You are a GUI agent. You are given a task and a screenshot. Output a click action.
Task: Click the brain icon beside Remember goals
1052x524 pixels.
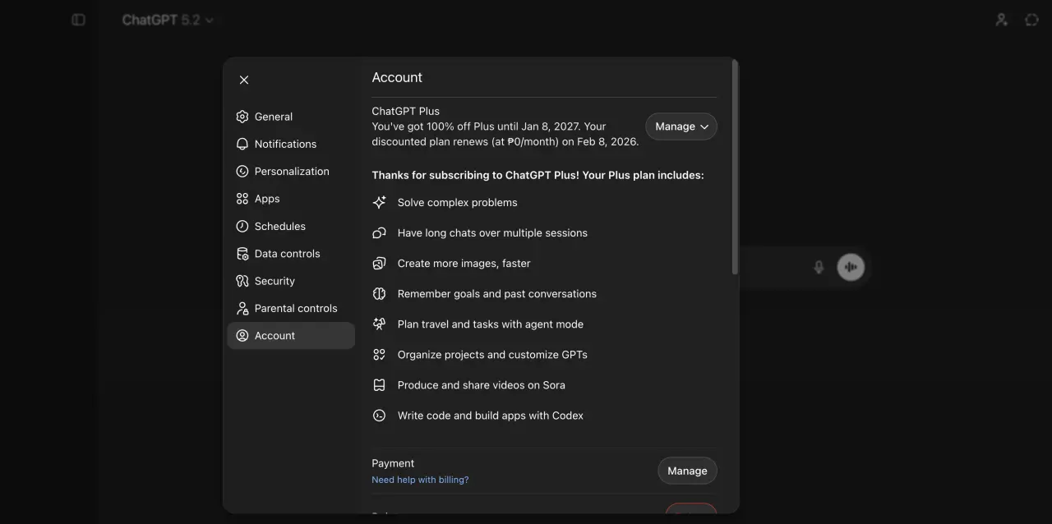click(379, 293)
